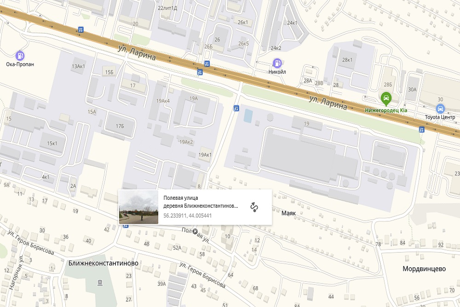Select the bus stop beside building 20

point(81,29)
